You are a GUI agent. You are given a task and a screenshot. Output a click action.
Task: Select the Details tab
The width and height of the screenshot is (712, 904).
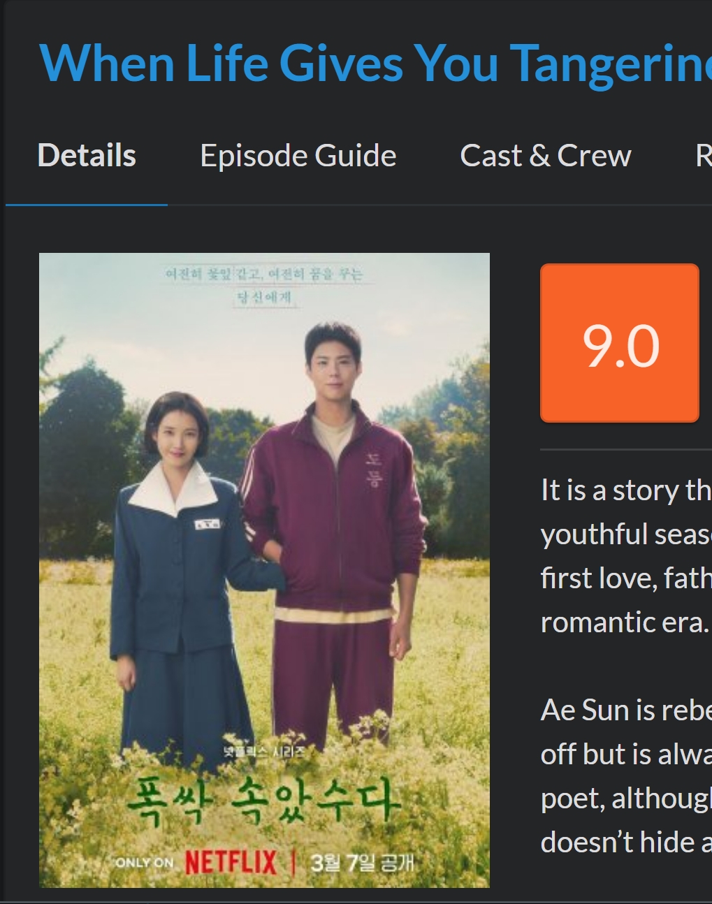87,155
